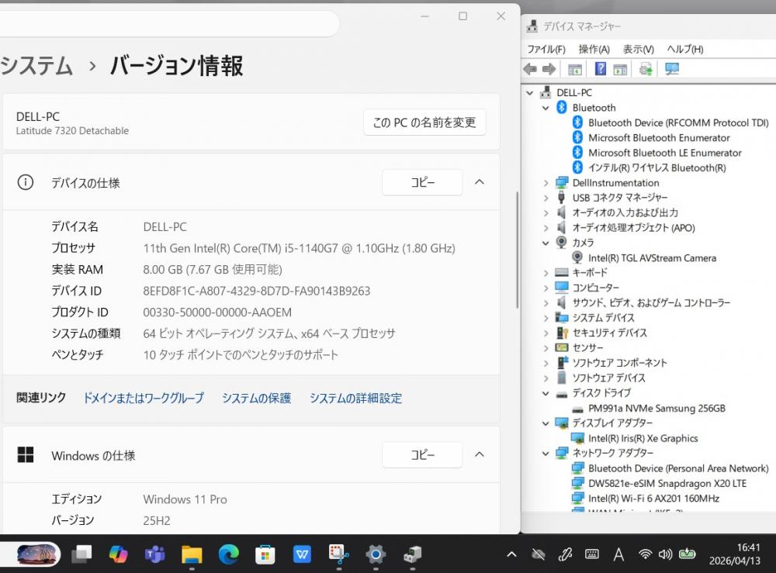Open the システムの保護 link
The height and width of the screenshot is (573, 776).
tap(256, 398)
